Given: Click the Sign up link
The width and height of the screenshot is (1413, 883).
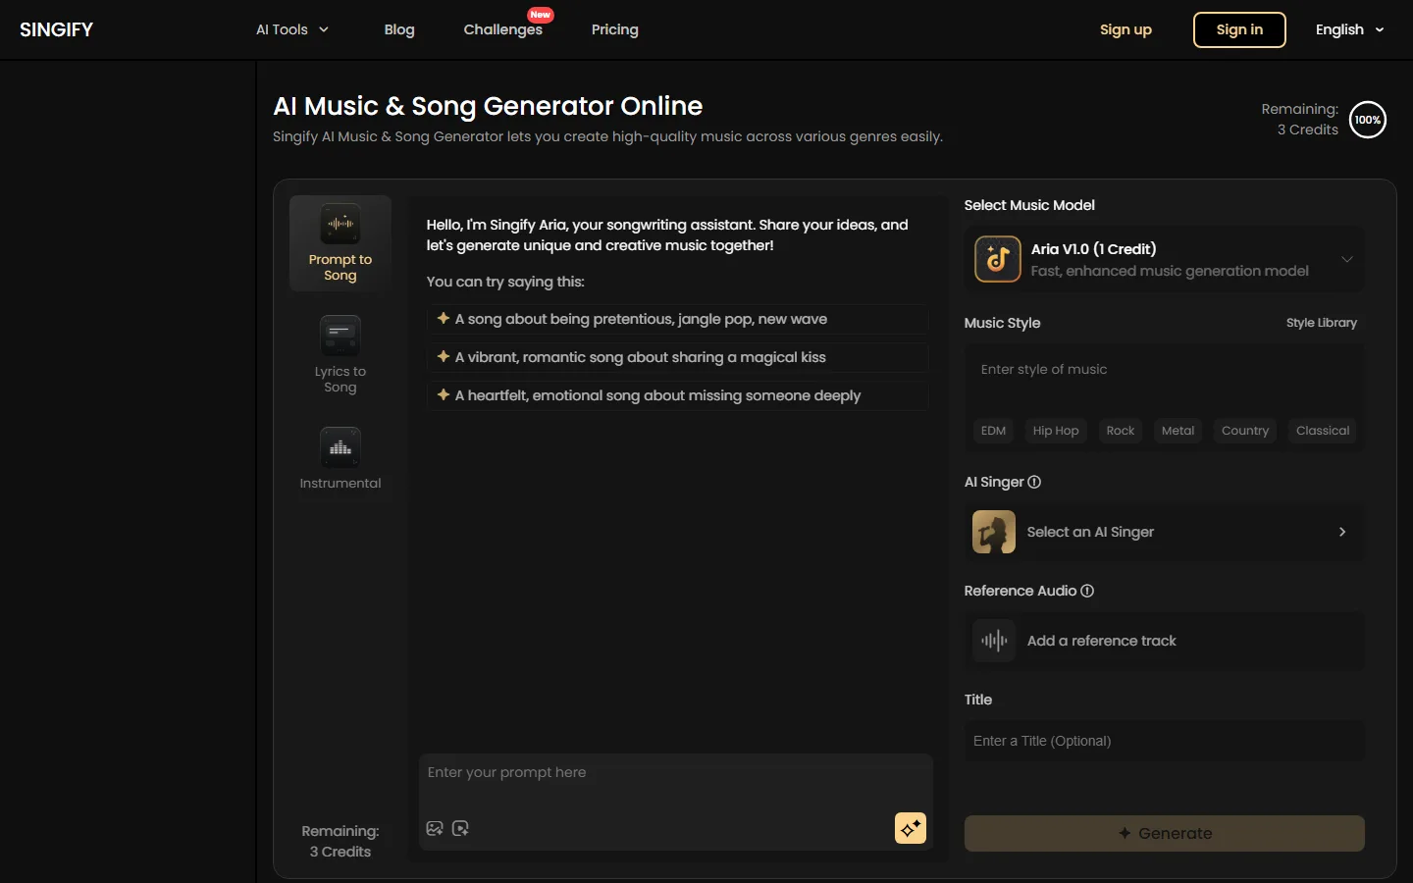Looking at the screenshot, I should pyautogui.click(x=1125, y=29).
